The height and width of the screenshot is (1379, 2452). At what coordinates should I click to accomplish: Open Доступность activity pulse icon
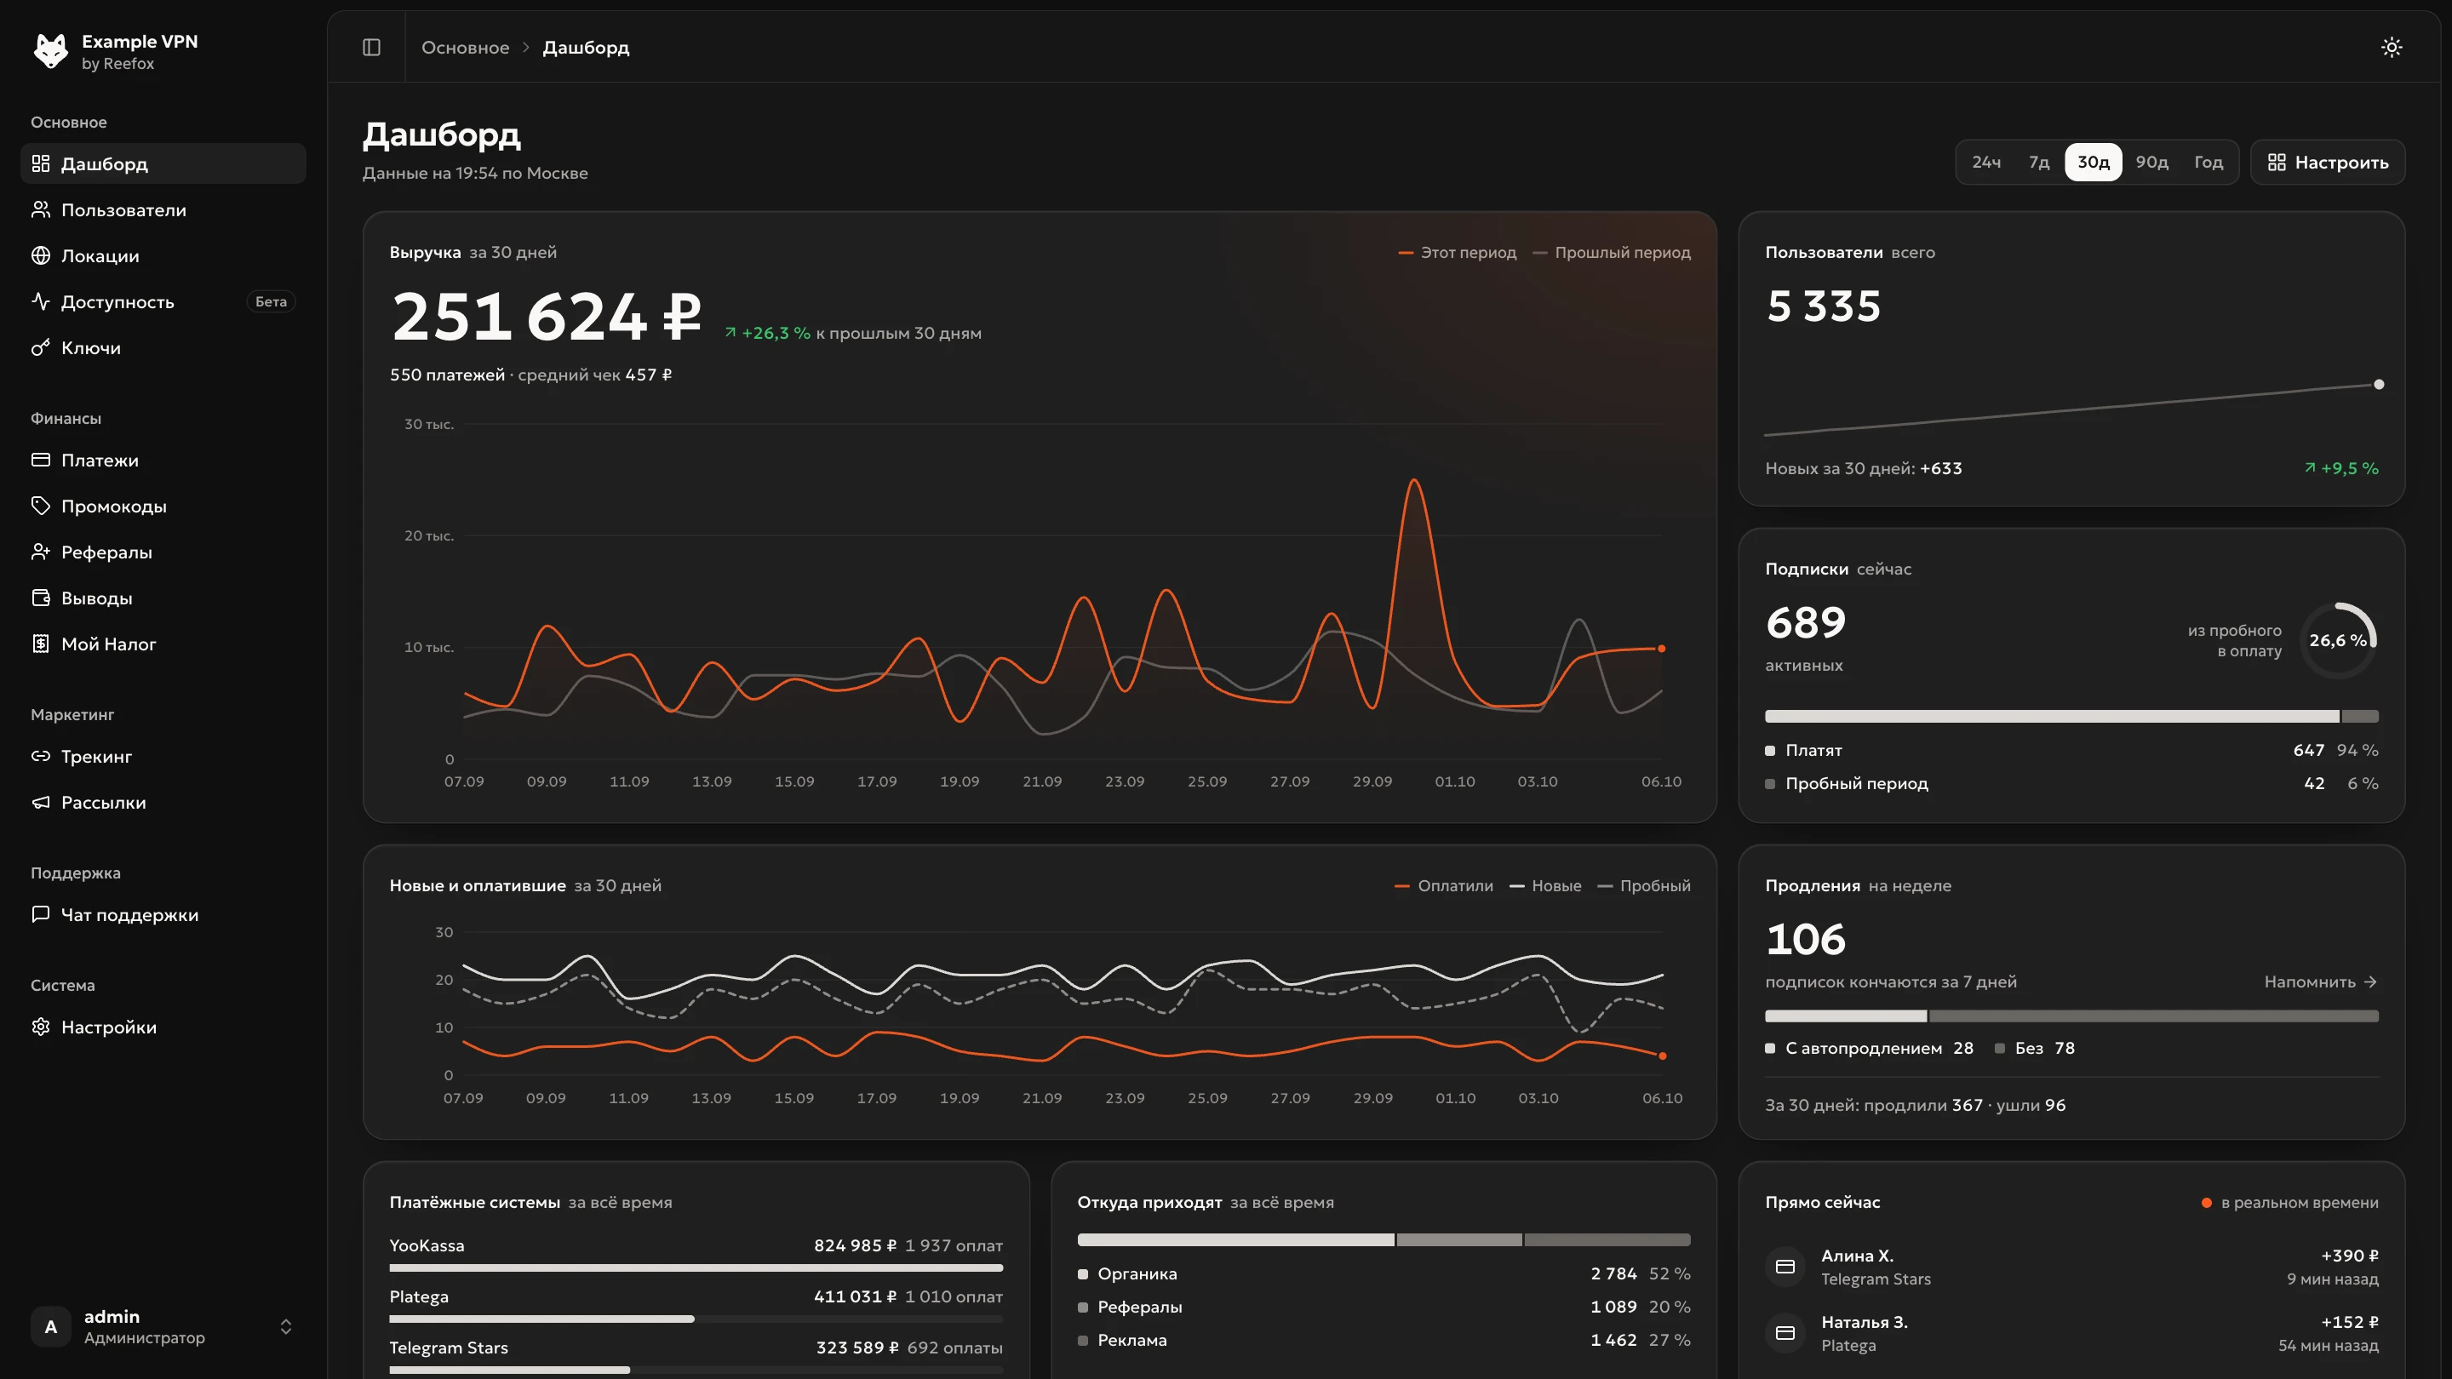[x=40, y=301]
